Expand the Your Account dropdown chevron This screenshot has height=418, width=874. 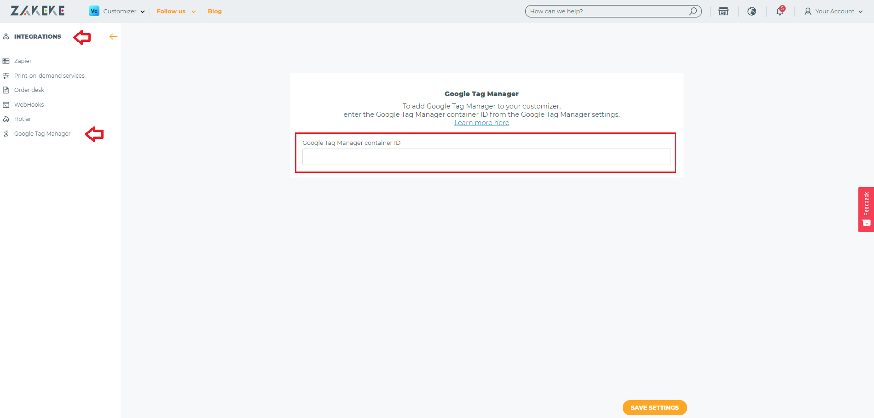coord(861,11)
